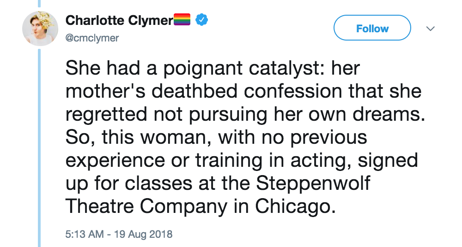Click the display name Charlotte Clymer

(x=119, y=20)
